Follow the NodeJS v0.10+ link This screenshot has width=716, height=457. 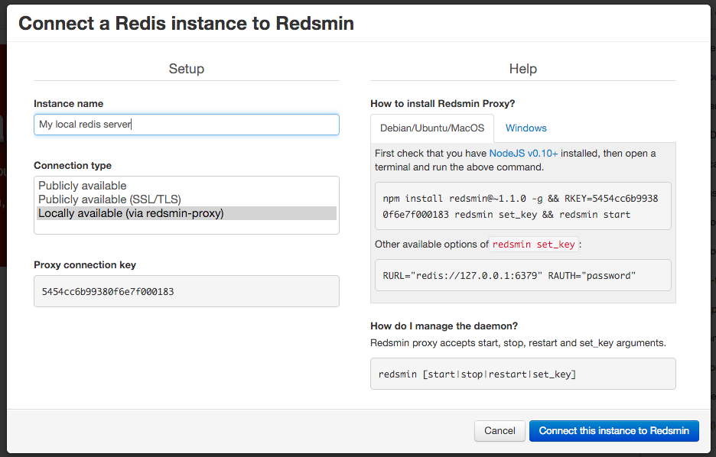tap(523, 154)
